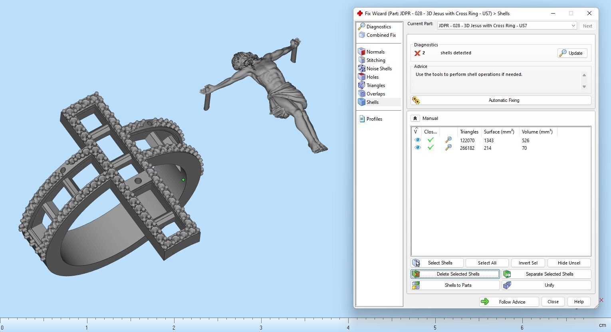
Task: Select the triangle count cell 266182
Action: (x=467, y=148)
